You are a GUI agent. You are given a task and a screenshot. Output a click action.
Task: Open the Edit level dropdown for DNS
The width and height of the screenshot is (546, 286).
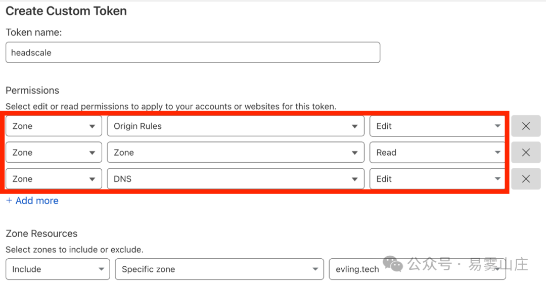tap(437, 179)
